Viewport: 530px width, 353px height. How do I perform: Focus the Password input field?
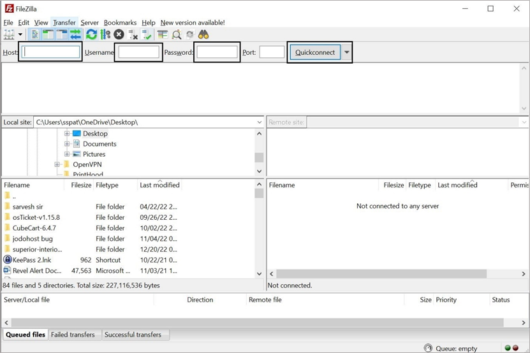click(217, 52)
